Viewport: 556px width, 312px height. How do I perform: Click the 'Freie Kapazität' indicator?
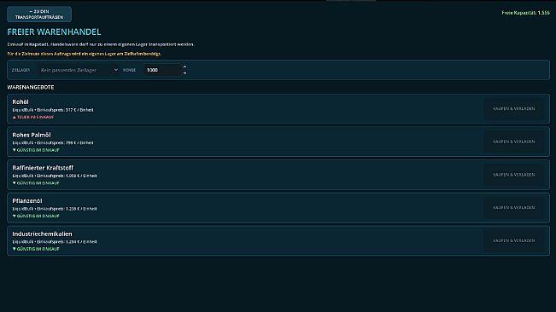(x=525, y=13)
